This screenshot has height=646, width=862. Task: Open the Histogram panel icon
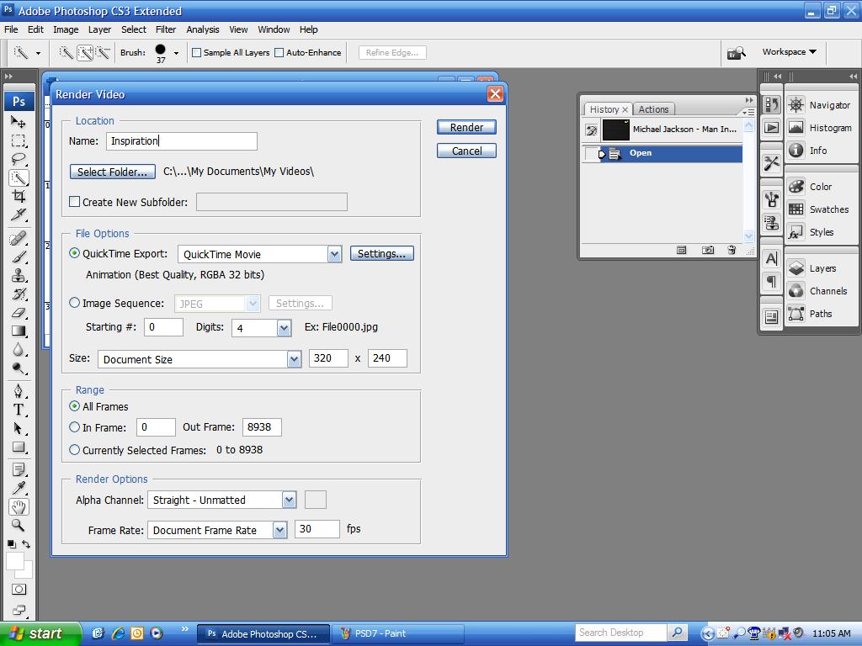tap(796, 128)
